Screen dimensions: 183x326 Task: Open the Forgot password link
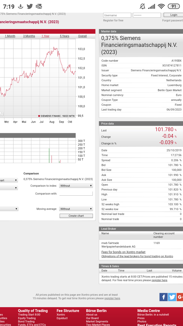pyautogui.click(x=173, y=20)
